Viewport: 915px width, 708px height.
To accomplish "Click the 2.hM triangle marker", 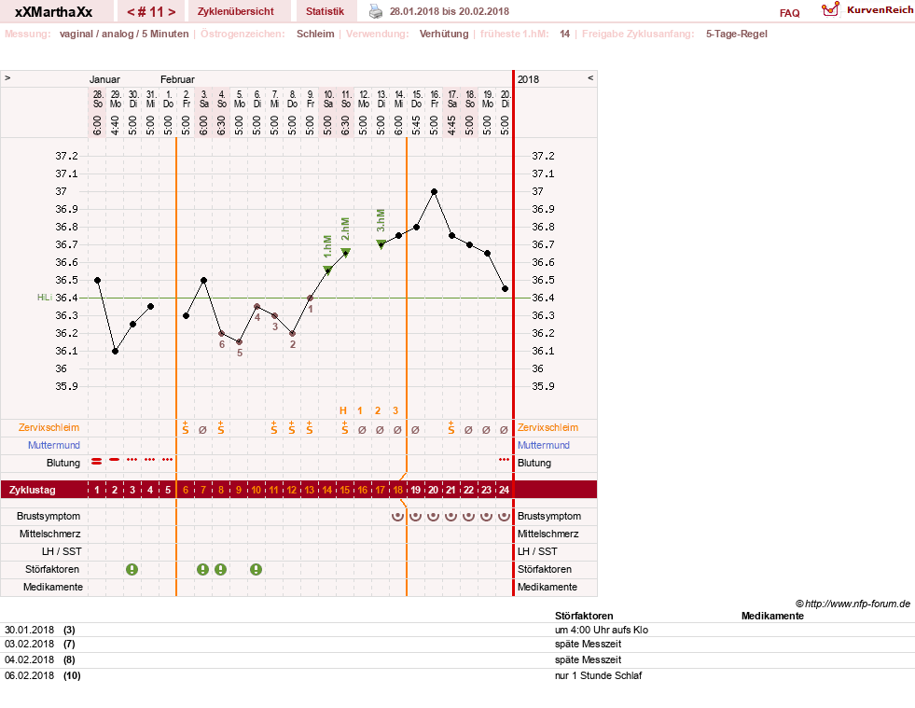I will pyautogui.click(x=345, y=252).
